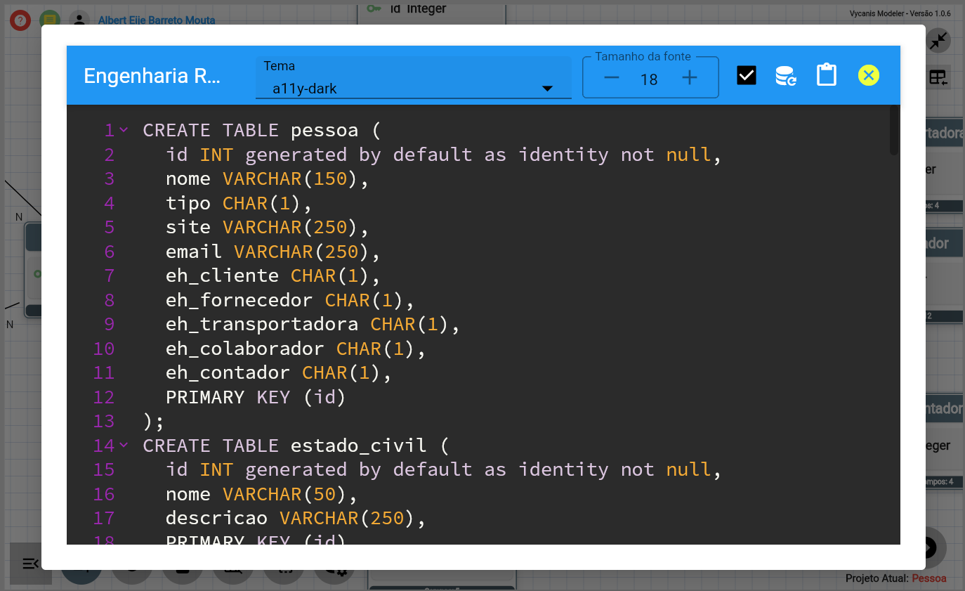Decrease font size with the minus button
965x591 pixels.
tap(611, 78)
